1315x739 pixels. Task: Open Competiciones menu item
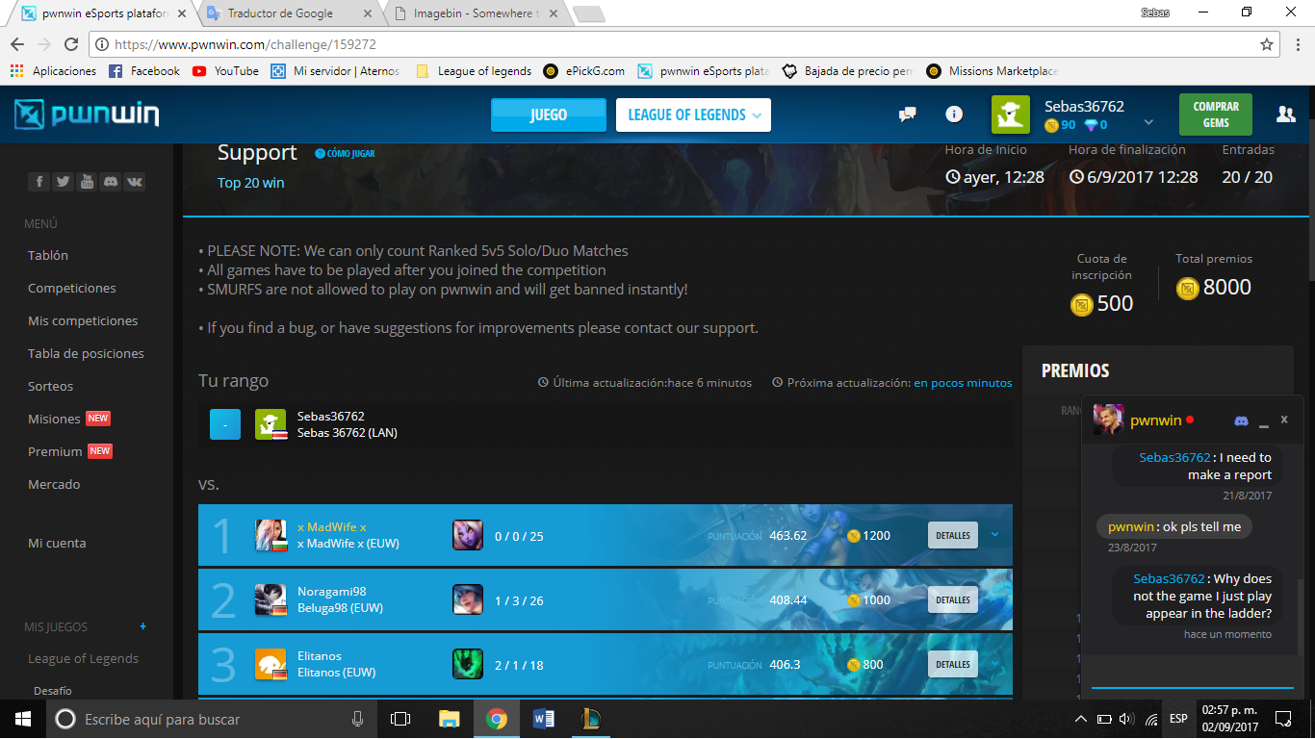pyautogui.click(x=72, y=288)
